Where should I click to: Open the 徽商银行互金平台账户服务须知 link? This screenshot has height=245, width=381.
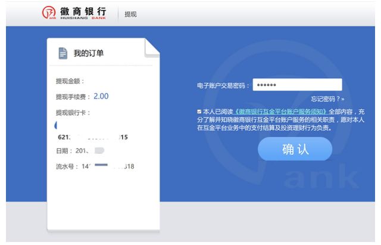tap(280, 111)
